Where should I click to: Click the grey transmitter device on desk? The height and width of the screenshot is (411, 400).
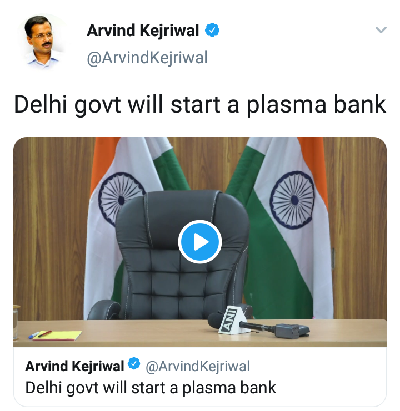click(292, 331)
